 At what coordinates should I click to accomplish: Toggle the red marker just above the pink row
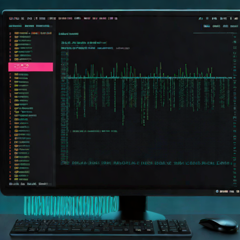(10, 60)
